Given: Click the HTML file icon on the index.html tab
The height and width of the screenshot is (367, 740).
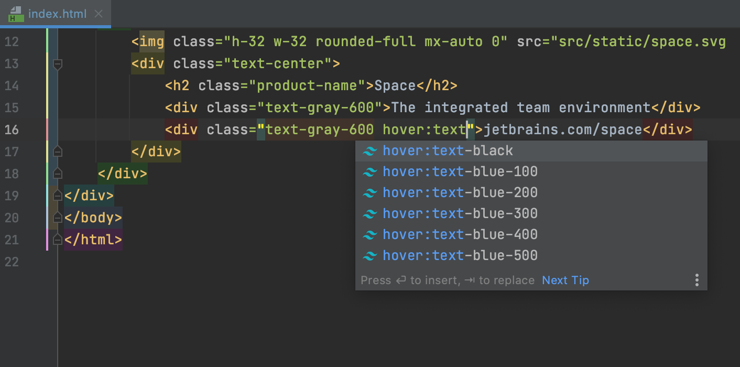Looking at the screenshot, I should coord(15,14).
